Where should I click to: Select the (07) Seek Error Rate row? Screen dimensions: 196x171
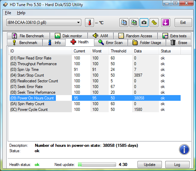[95, 87]
